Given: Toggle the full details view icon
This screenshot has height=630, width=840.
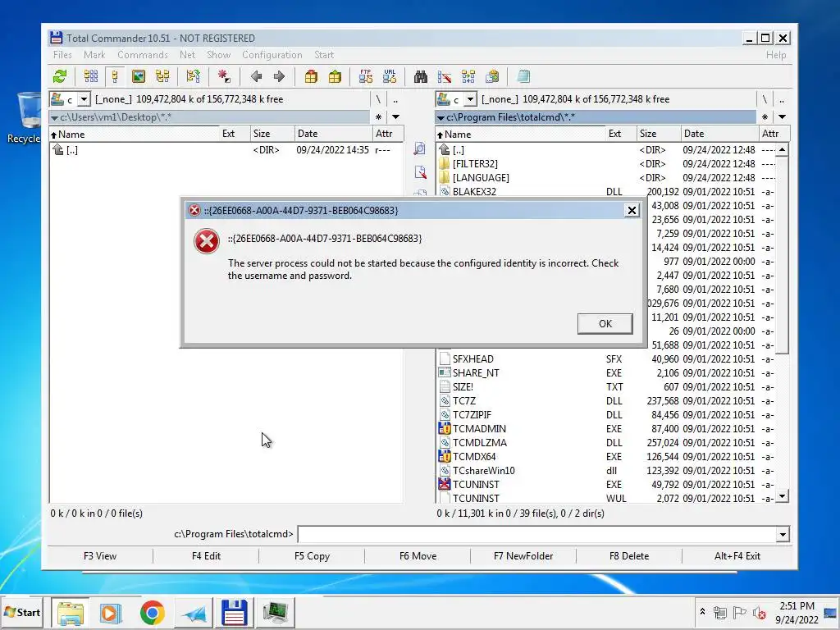Looking at the screenshot, I should pyautogui.click(x=115, y=76).
